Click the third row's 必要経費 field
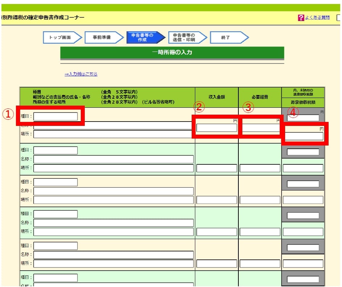Image resolution: width=342 pixels, height=287 pixels. coord(260,200)
